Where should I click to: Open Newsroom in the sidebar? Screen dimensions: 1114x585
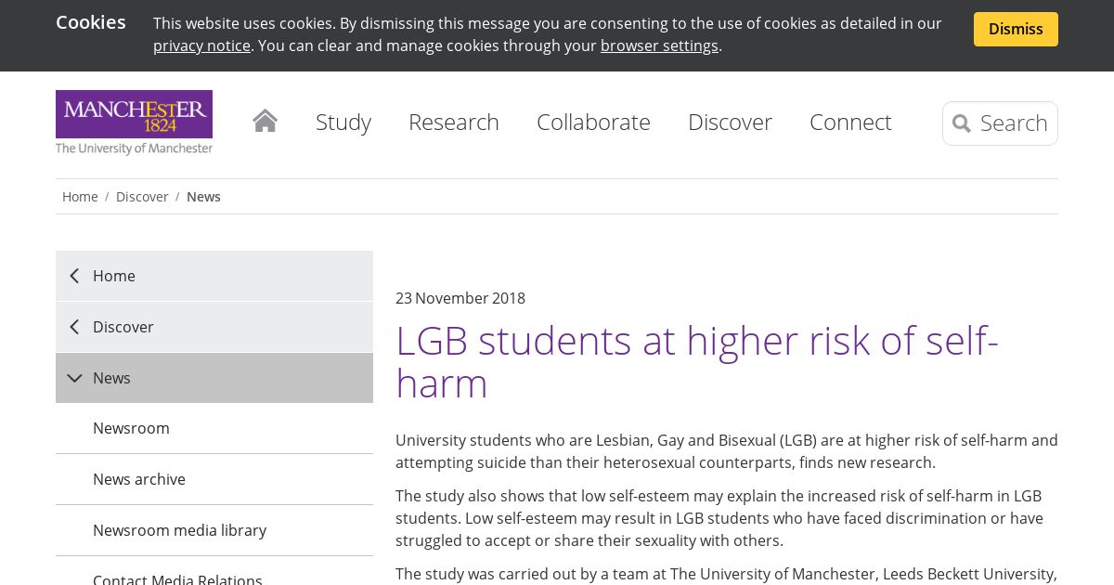pos(131,428)
